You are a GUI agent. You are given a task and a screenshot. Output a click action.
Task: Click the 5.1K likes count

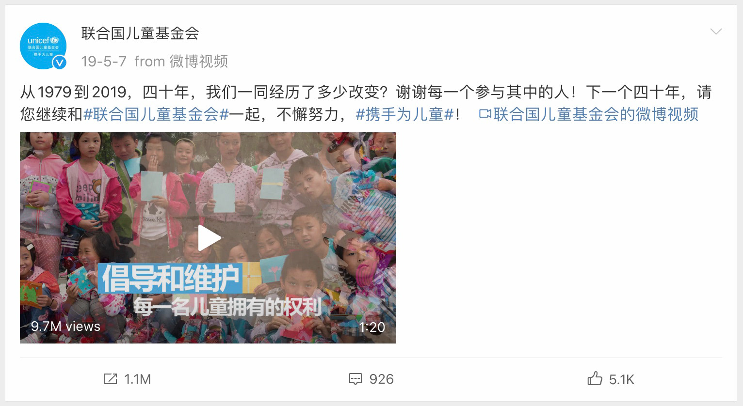pyautogui.click(x=622, y=379)
